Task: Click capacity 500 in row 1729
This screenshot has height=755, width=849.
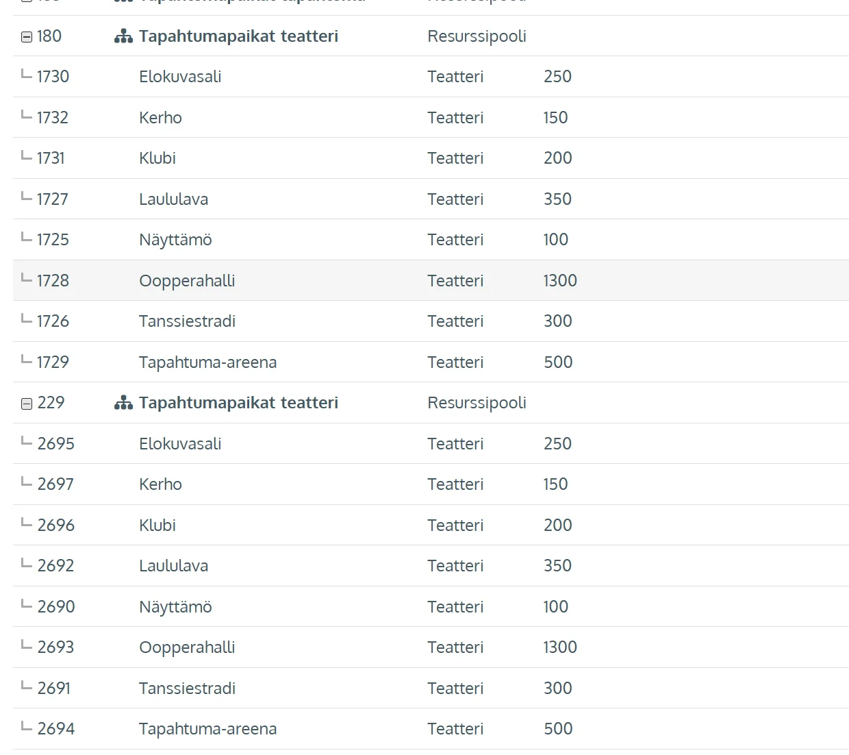Action: coord(558,362)
